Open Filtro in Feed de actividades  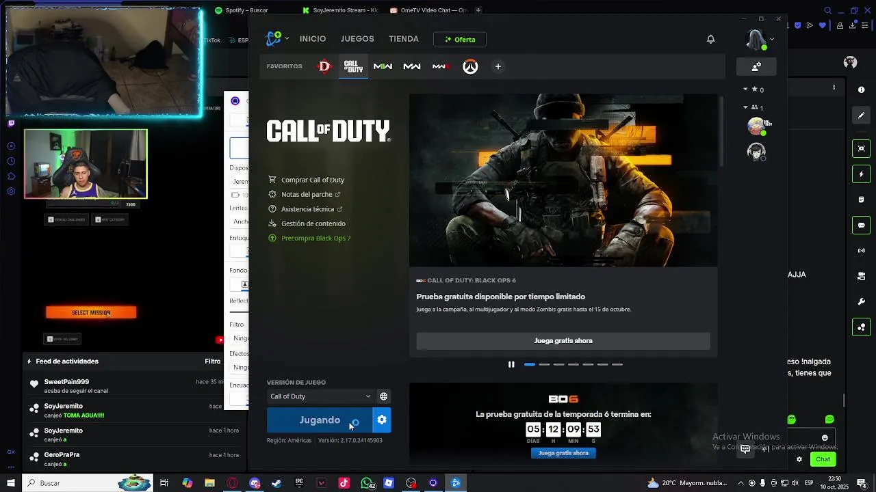(x=212, y=361)
